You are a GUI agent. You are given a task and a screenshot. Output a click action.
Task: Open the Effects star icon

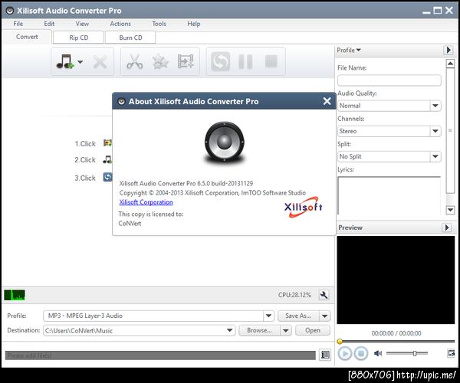tap(160, 61)
